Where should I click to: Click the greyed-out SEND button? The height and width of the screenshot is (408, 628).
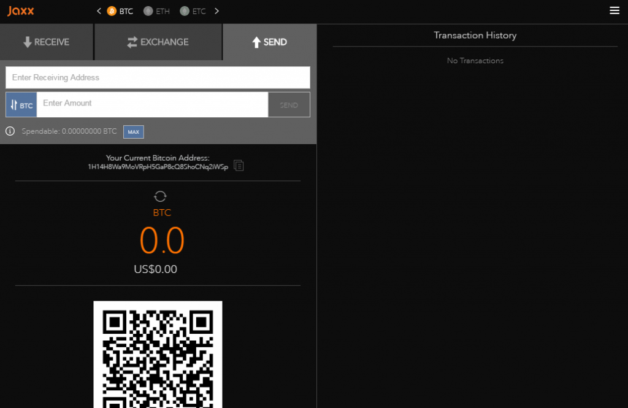tap(289, 105)
